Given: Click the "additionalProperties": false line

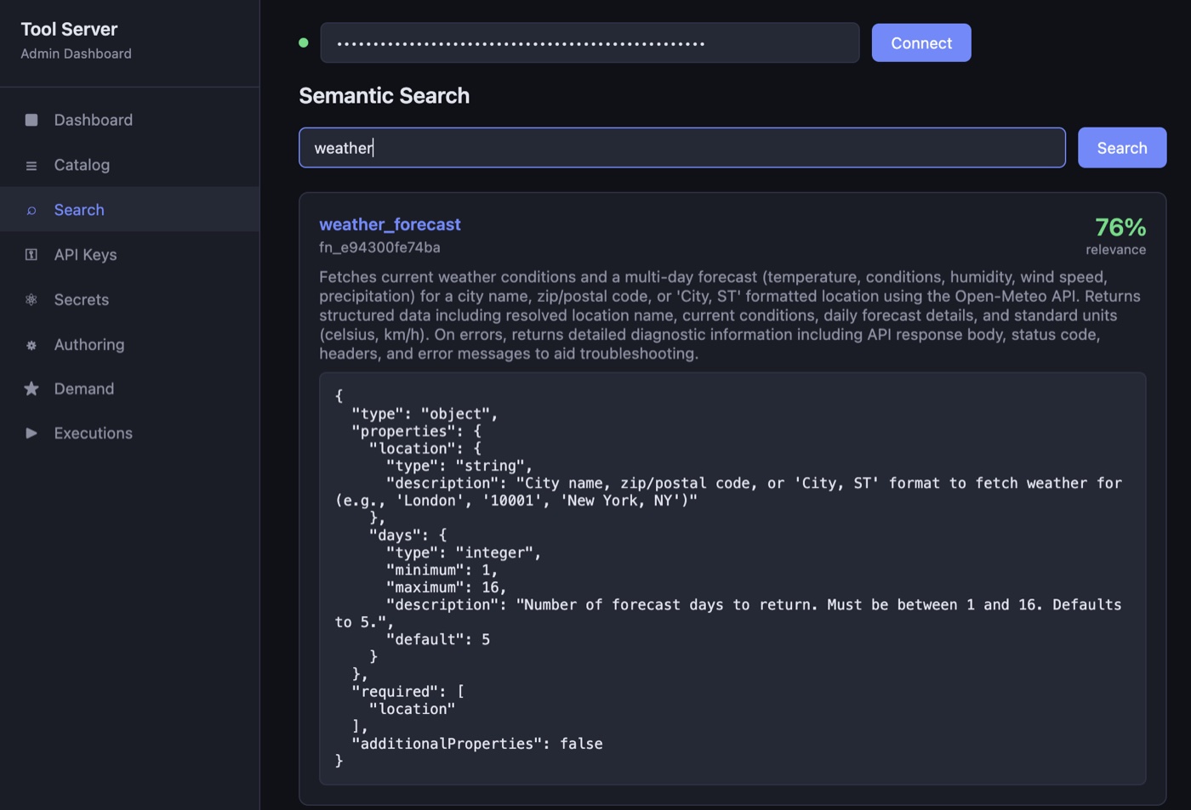Looking at the screenshot, I should click(477, 744).
